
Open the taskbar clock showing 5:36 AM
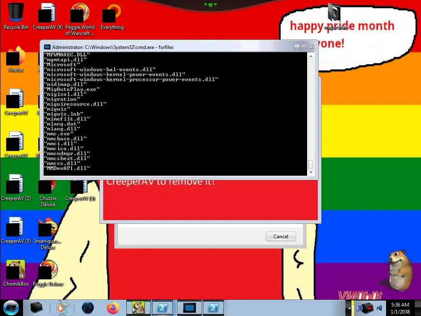(x=400, y=308)
